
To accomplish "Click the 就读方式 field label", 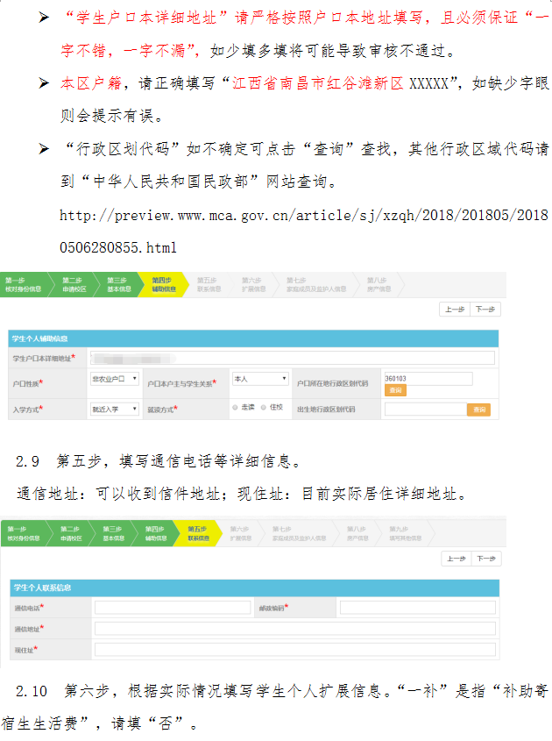I will click(162, 410).
